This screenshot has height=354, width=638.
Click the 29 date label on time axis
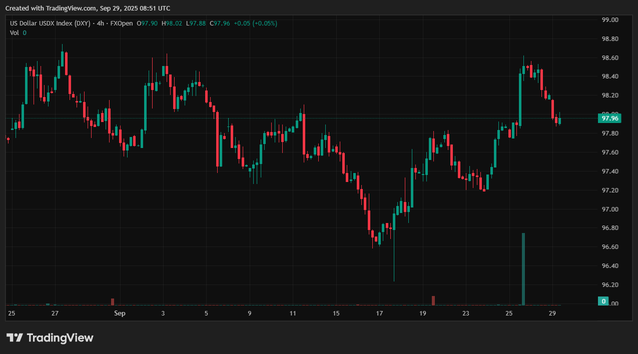[x=552, y=313]
